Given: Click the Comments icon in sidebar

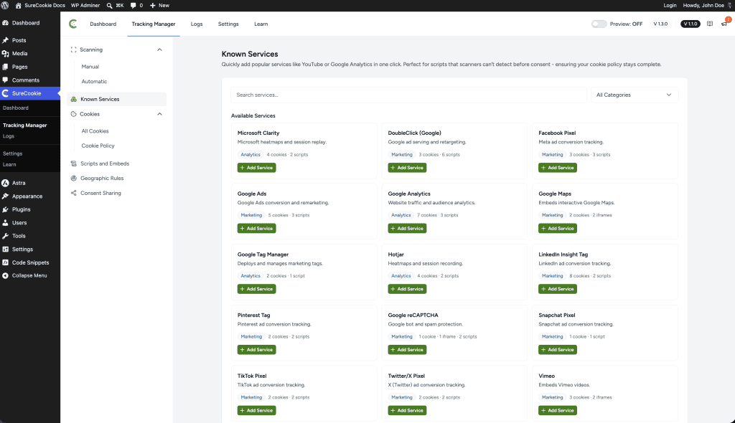Looking at the screenshot, I should [6, 80].
